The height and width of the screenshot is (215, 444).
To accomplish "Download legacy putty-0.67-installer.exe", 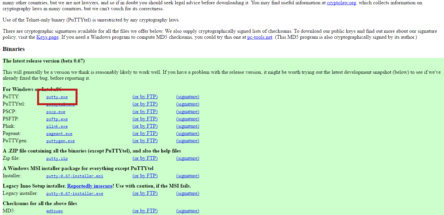I will 75,193.
